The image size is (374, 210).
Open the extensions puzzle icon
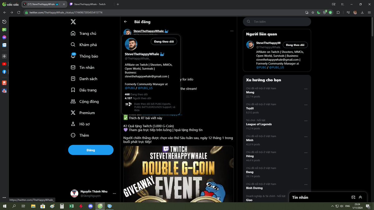(338, 12)
